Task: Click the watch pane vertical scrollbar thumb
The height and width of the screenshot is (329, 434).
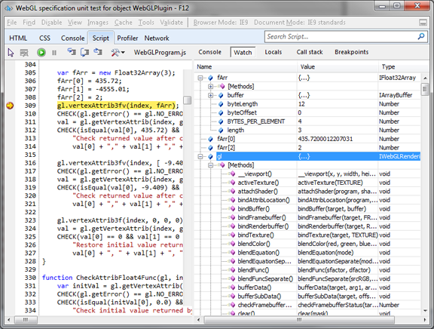Action: (425, 89)
